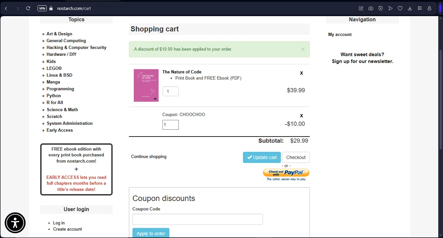Open the VPN badge in address bar
This screenshot has width=443, height=238.
(x=42, y=8)
